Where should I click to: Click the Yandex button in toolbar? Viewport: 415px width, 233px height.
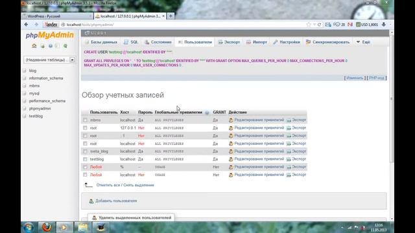click(x=51, y=25)
